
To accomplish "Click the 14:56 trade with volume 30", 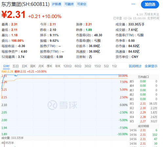I will pos(143,143).
